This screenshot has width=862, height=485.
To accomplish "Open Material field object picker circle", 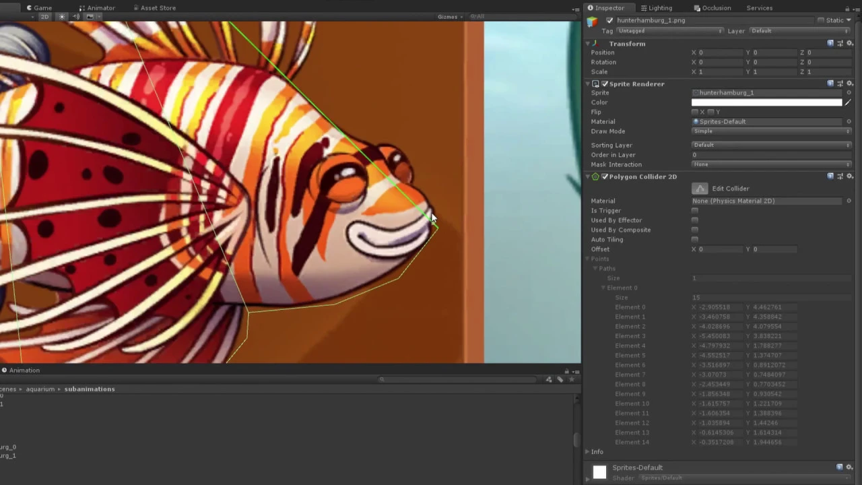I will [x=849, y=122].
